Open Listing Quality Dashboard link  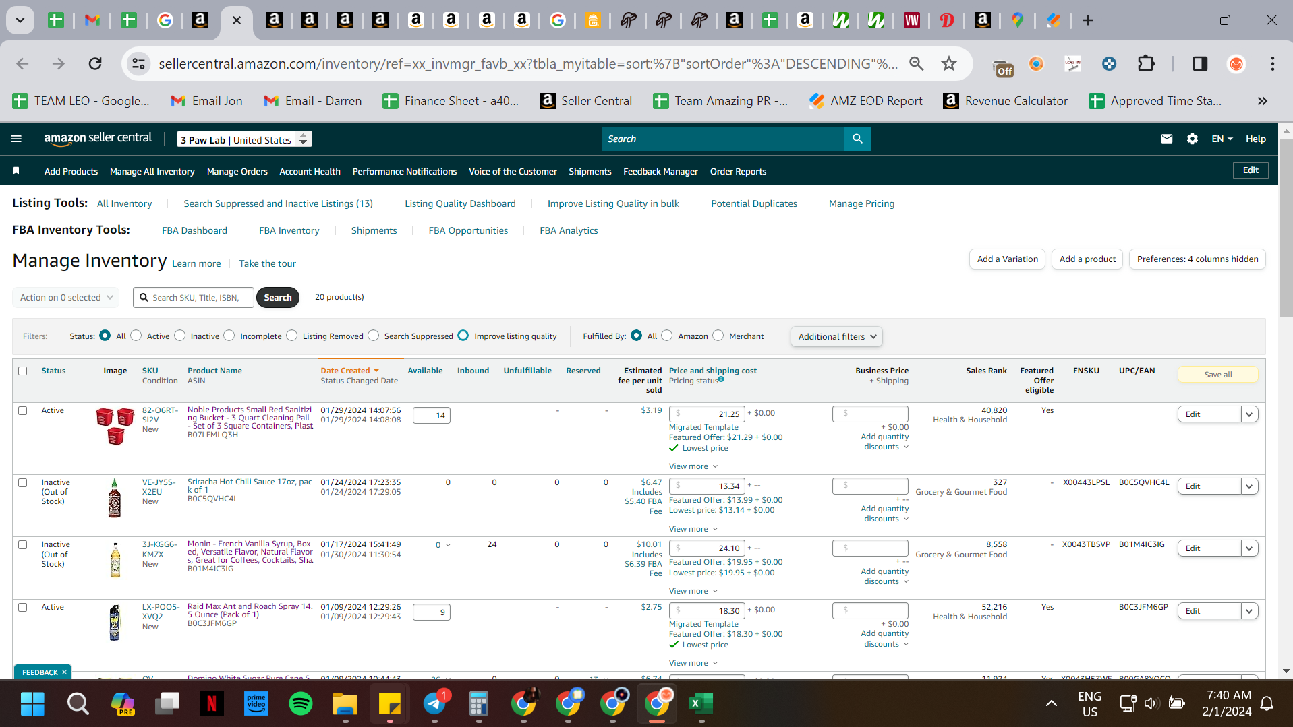[460, 203]
